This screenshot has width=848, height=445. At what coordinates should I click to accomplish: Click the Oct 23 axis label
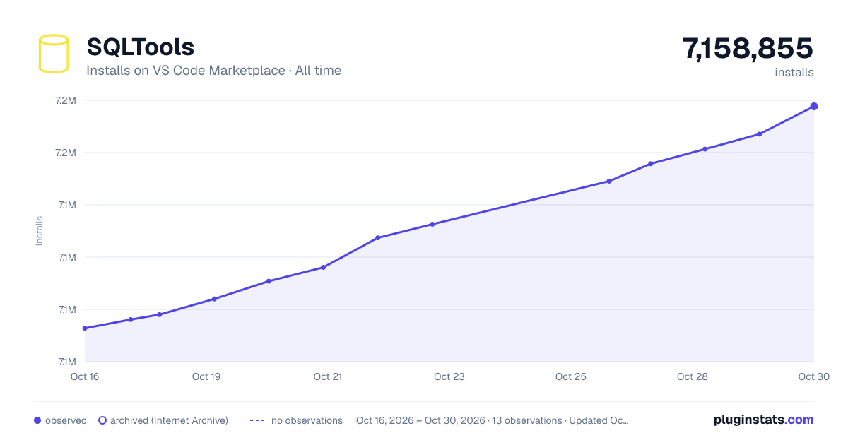coord(449,376)
